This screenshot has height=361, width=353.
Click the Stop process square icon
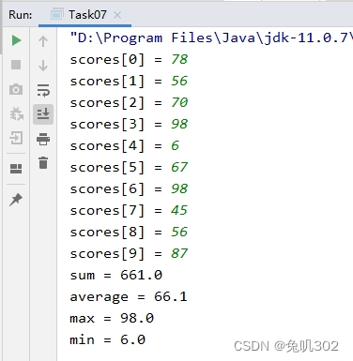pos(16,65)
